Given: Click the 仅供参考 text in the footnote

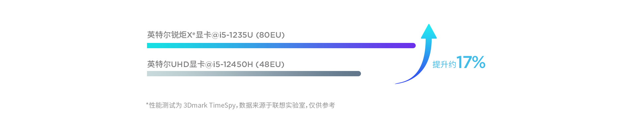Looking at the screenshot, I should coord(322,105).
